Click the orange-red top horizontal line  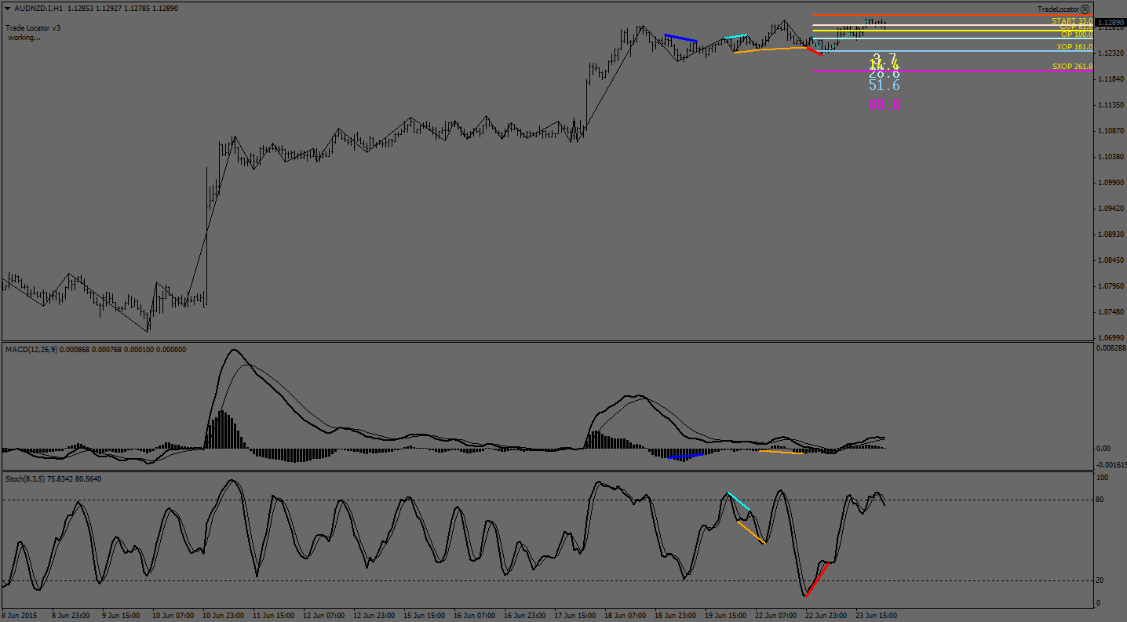(942, 15)
